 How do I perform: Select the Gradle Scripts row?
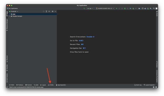click(x=32, y=16)
